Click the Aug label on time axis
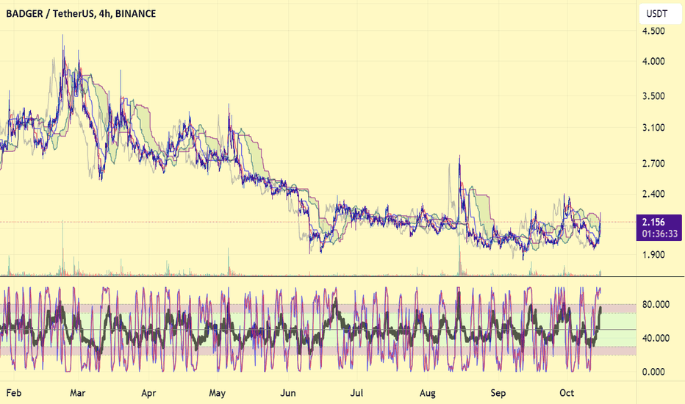This screenshot has height=404, width=685. coord(428,393)
